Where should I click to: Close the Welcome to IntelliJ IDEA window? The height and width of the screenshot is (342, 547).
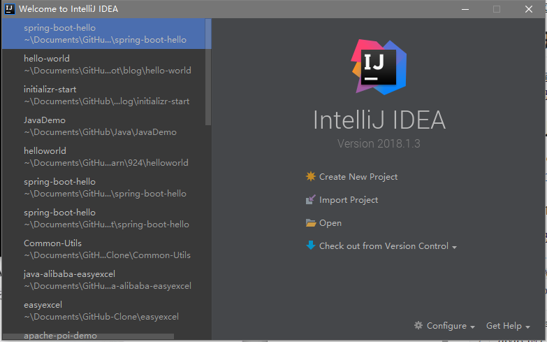(x=529, y=9)
